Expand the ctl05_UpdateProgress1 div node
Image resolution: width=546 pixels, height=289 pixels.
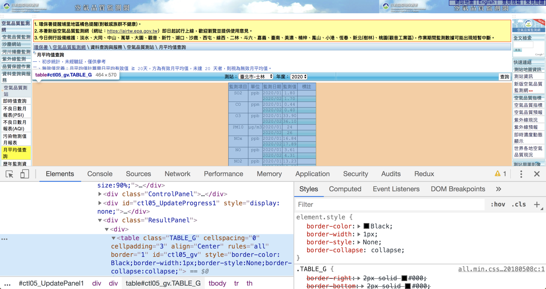tap(100, 203)
